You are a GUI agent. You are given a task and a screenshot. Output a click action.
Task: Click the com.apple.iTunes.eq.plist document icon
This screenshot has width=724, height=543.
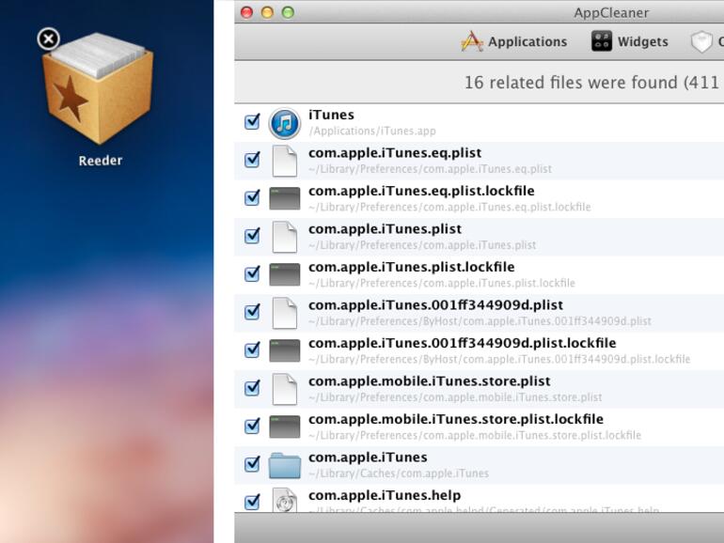(284, 161)
